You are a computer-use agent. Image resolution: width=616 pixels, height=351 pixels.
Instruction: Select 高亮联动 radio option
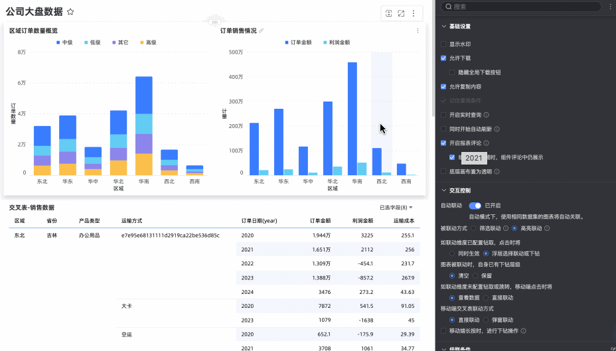[514, 228]
